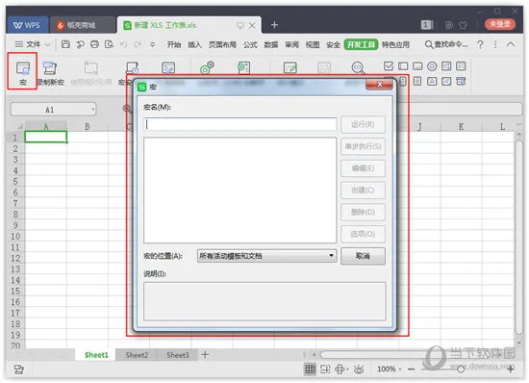
Task: Open the 文件 file menu
Action: pyautogui.click(x=28, y=44)
